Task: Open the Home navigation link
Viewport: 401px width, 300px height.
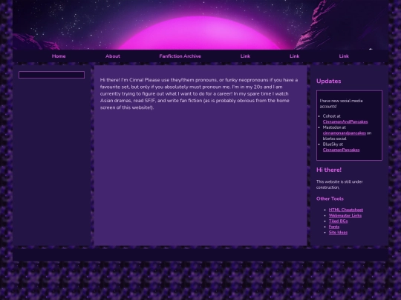Action: coord(59,56)
